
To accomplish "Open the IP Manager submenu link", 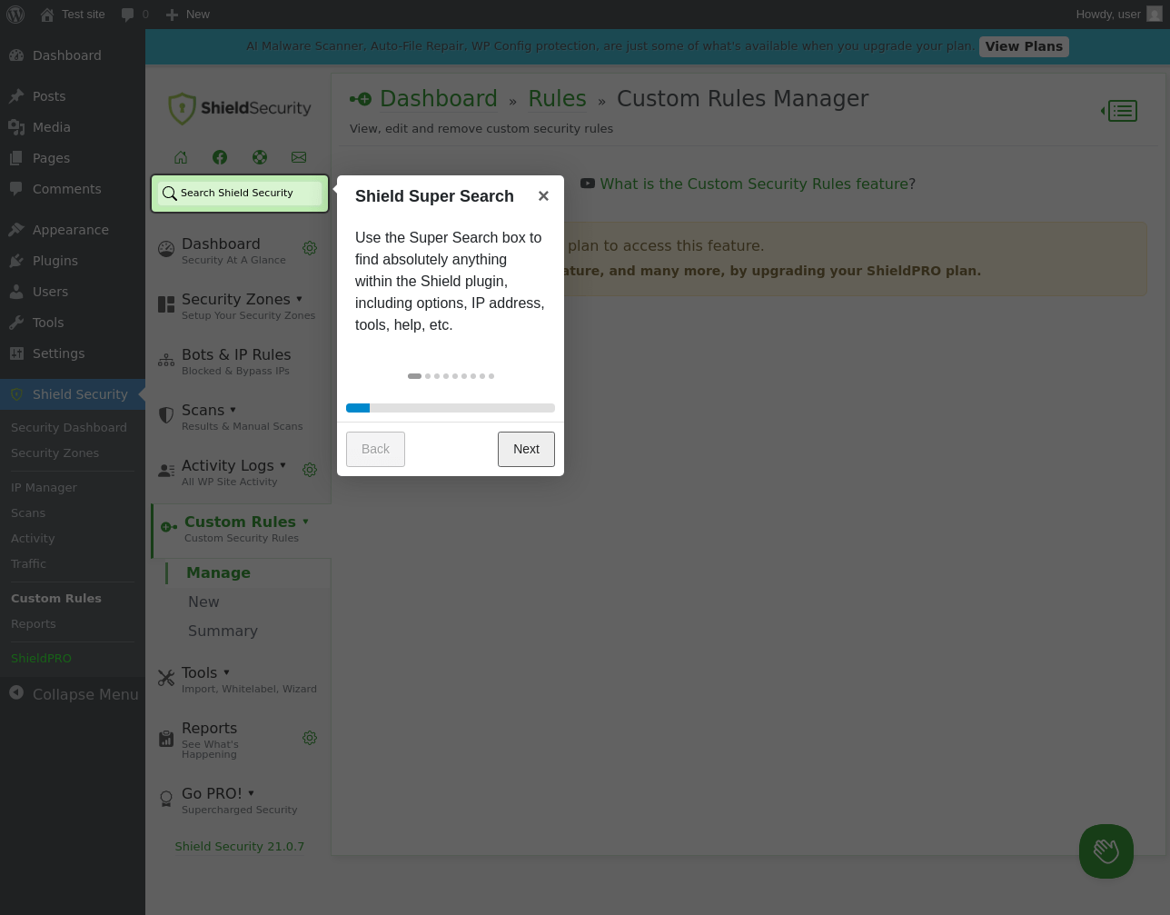I will [44, 488].
